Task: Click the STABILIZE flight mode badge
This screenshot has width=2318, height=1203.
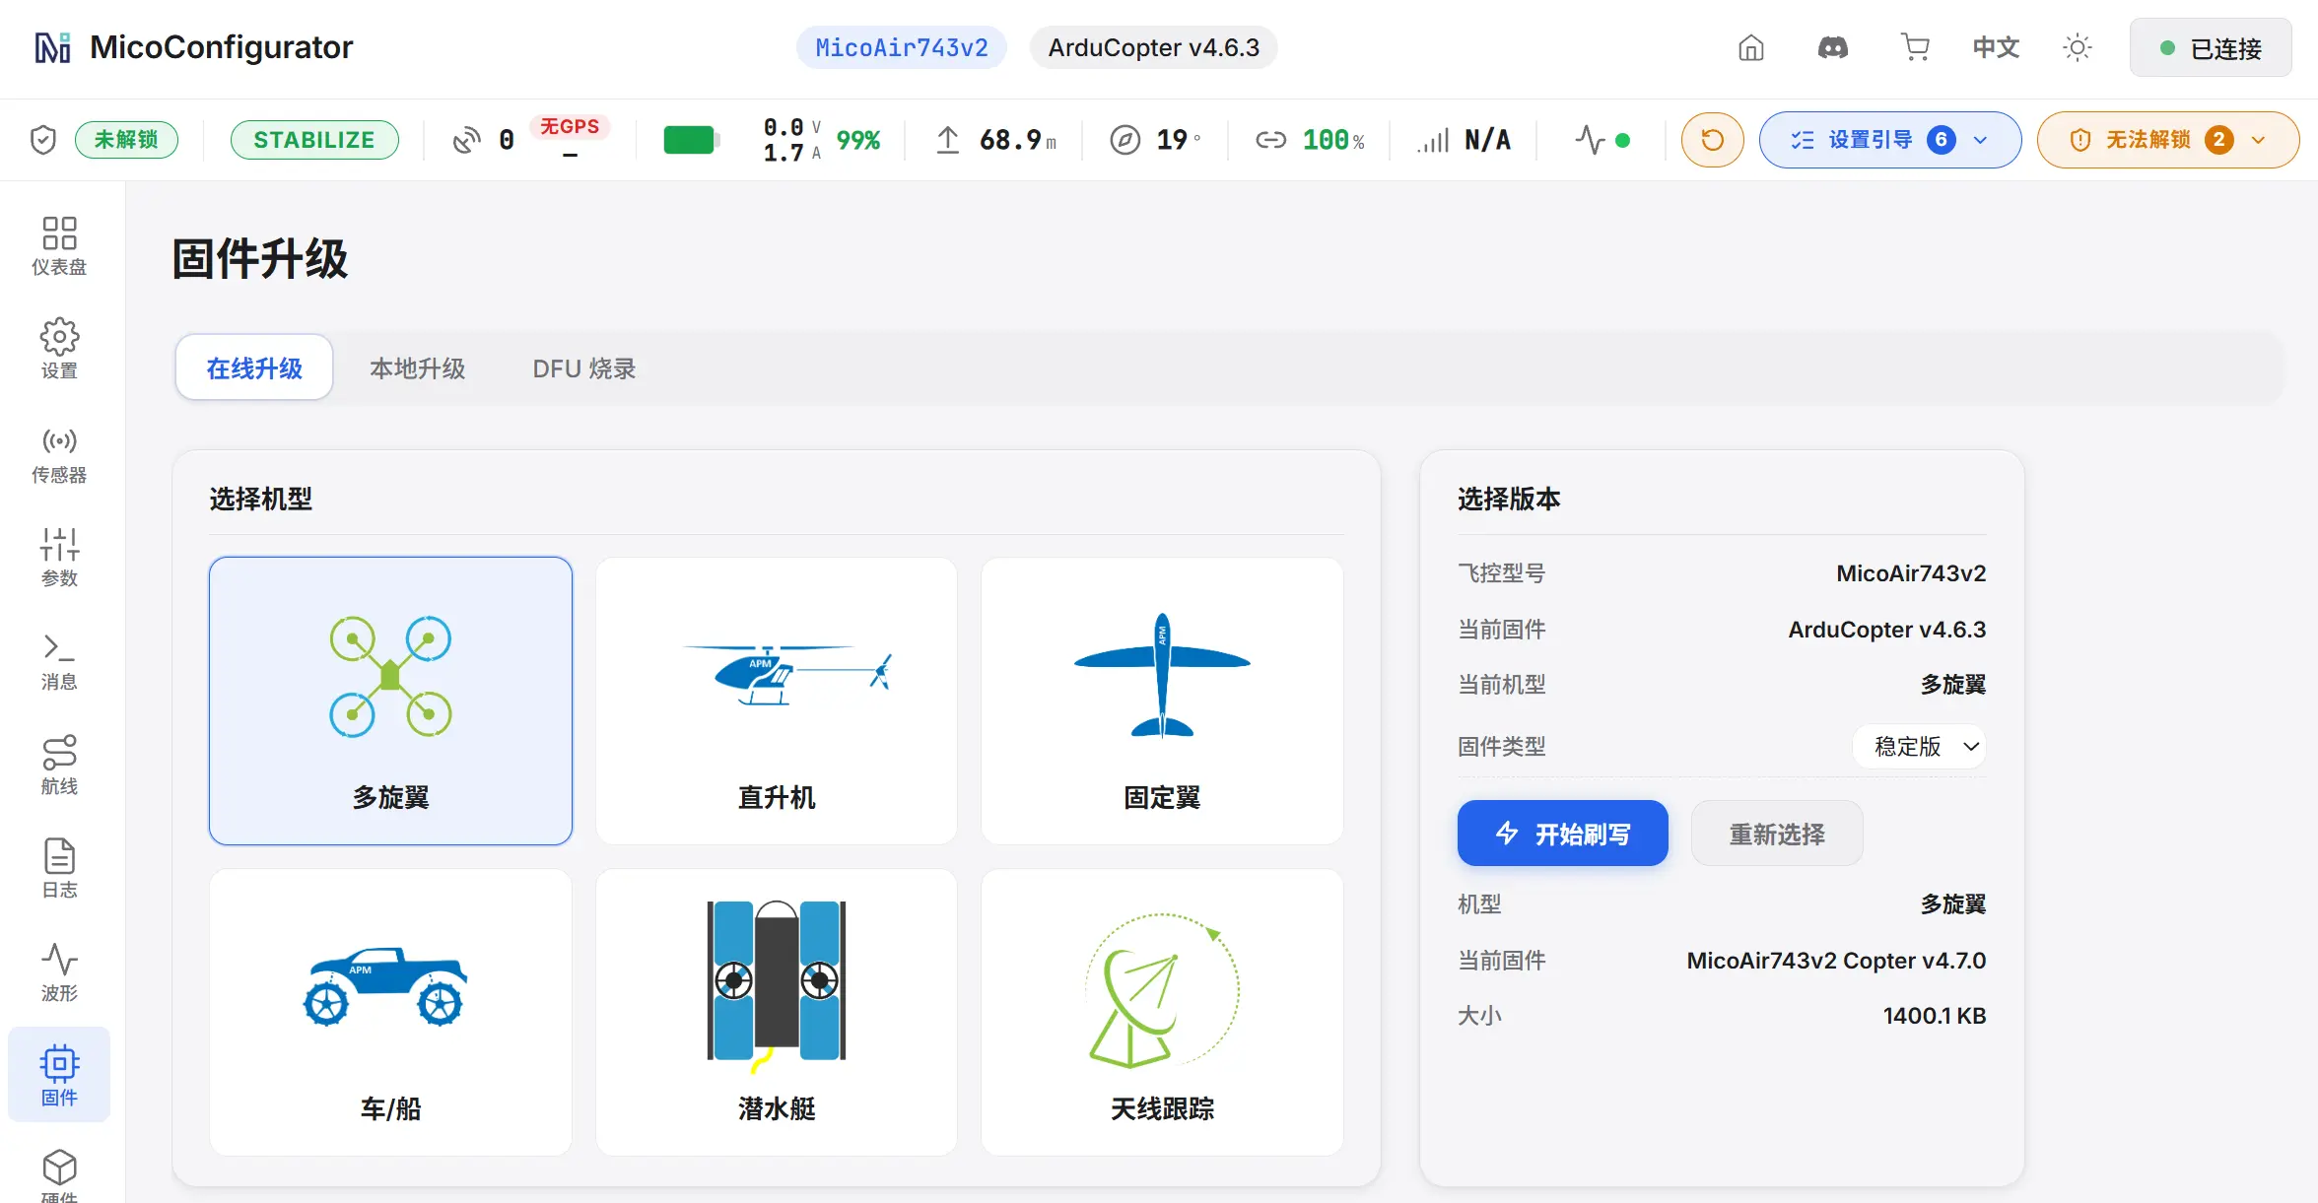Action: [x=314, y=140]
